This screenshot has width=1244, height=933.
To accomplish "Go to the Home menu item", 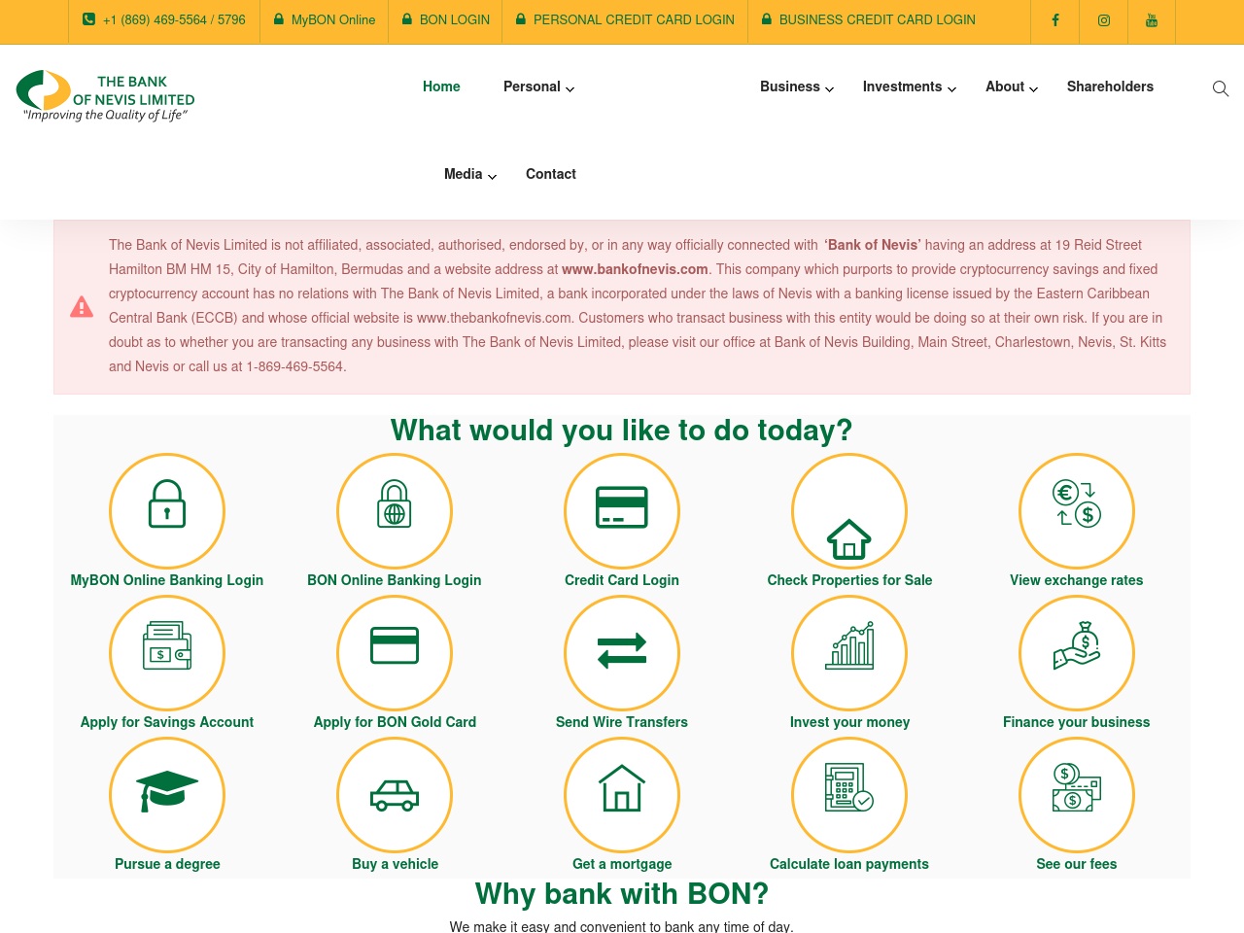I will click(x=441, y=86).
